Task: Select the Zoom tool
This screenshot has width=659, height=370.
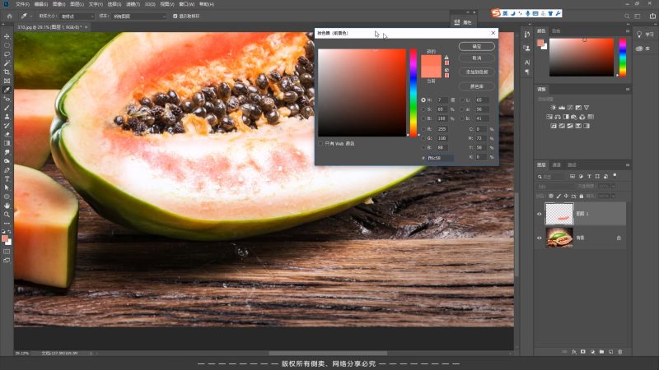Action: pos(7,215)
